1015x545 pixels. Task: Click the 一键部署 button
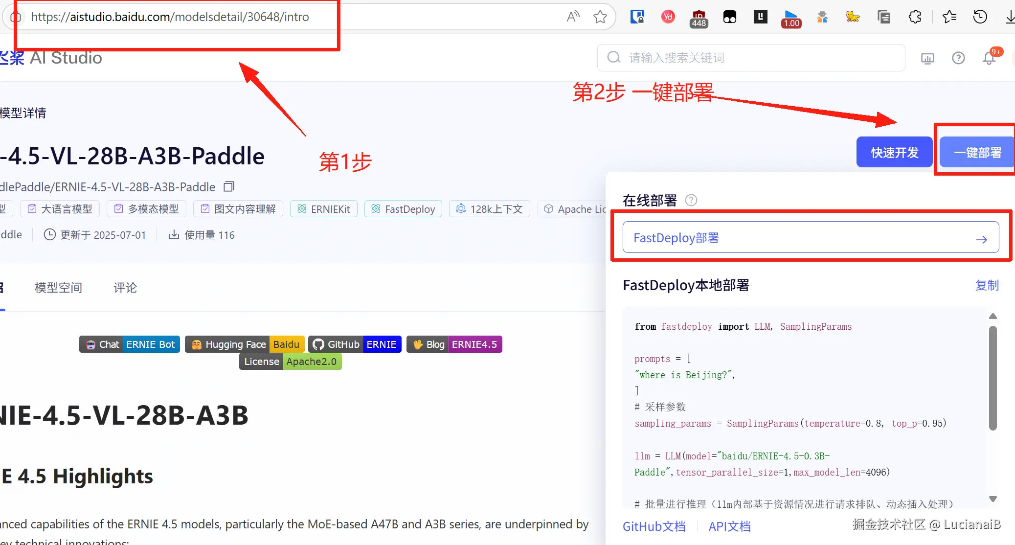click(977, 153)
